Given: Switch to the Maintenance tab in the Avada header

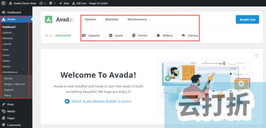Looking at the screenshot, I should [137, 19].
